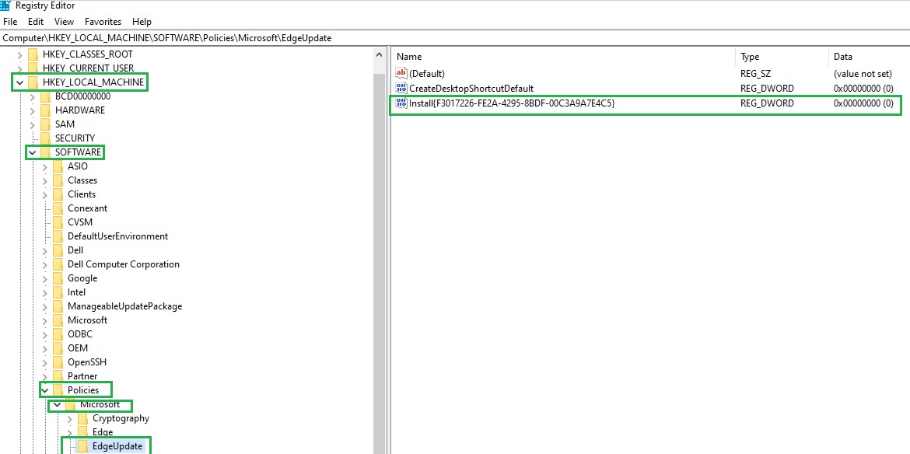The height and width of the screenshot is (454, 910).
Task: Select the BCD00000000 key folder icon
Action: point(45,96)
